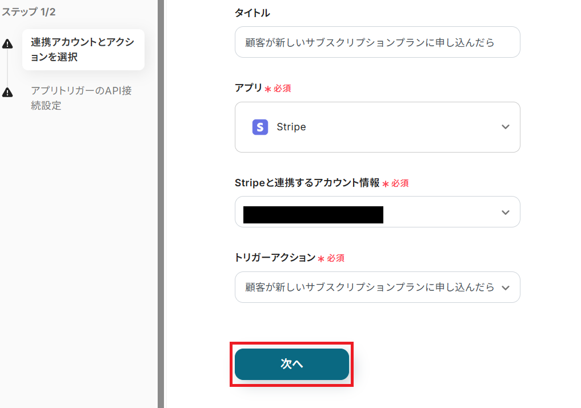The width and height of the screenshot is (581, 408).
Task: Expand the アプリ dropdown chevron
Action: [x=505, y=127]
